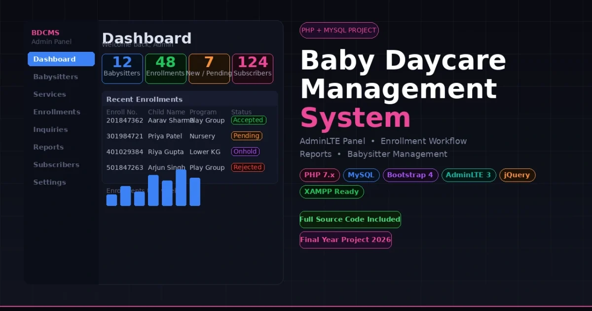
Task: View the Reports section
Action: [x=48, y=147]
